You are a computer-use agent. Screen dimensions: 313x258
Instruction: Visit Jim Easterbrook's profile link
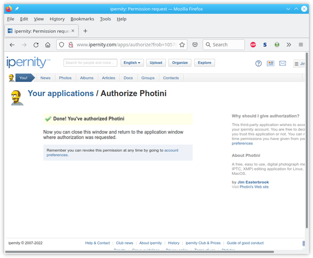(253, 182)
